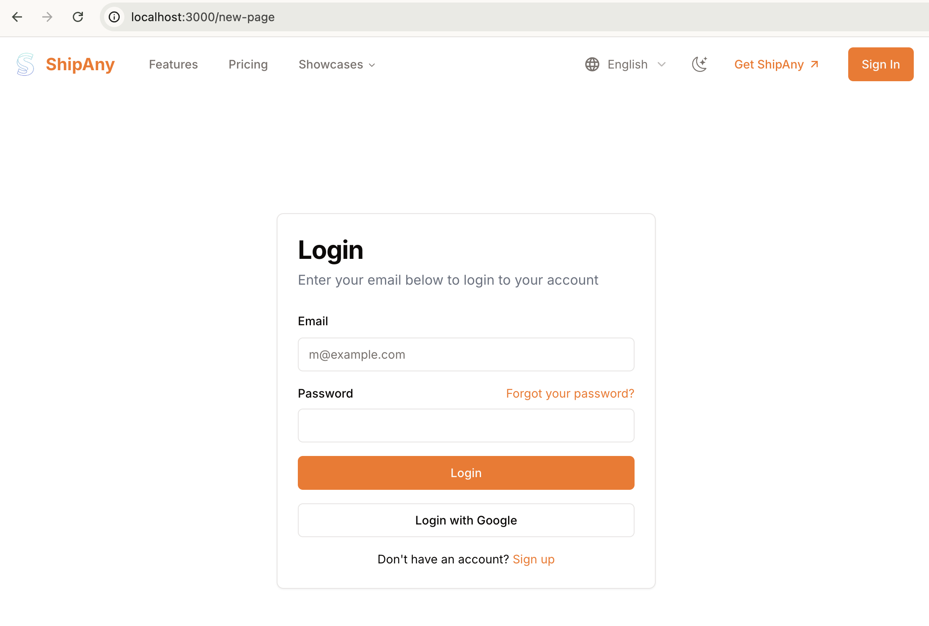Click the external link arrow beside Get ShipAny
This screenshot has width=929, height=626.
pos(814,64)
